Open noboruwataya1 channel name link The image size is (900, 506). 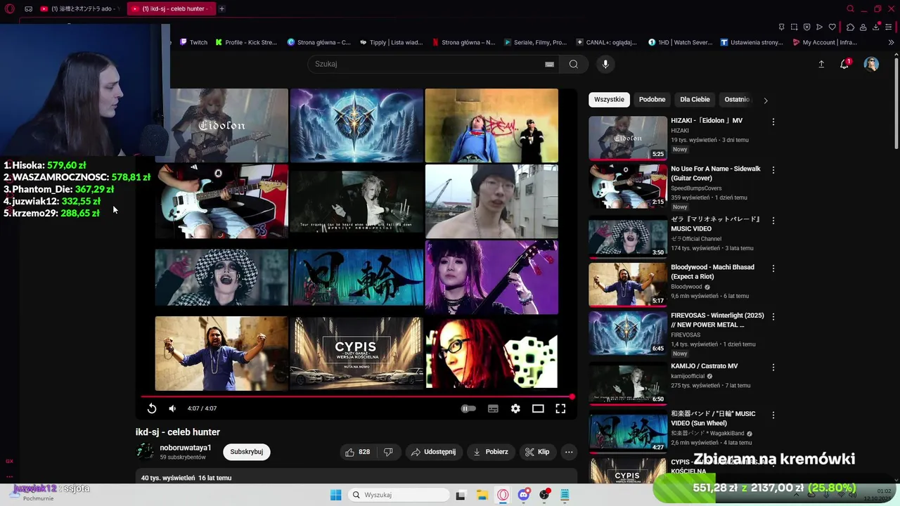tap(185, 448)
